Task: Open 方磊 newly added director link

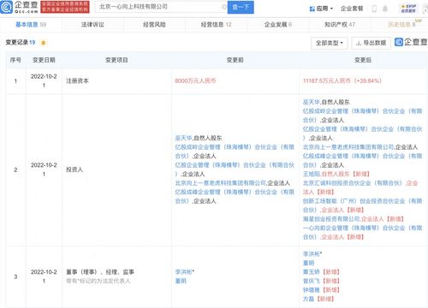Action: (x=308, y=299)
